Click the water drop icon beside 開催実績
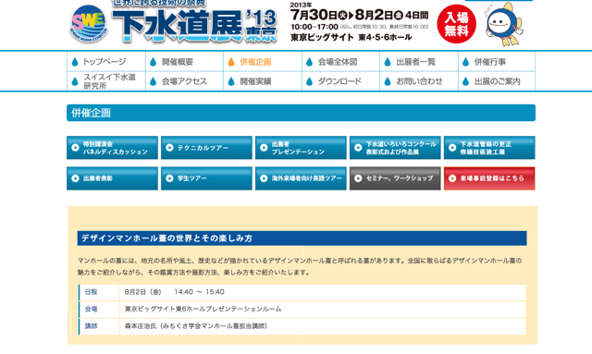 click(x=231, y=81)
